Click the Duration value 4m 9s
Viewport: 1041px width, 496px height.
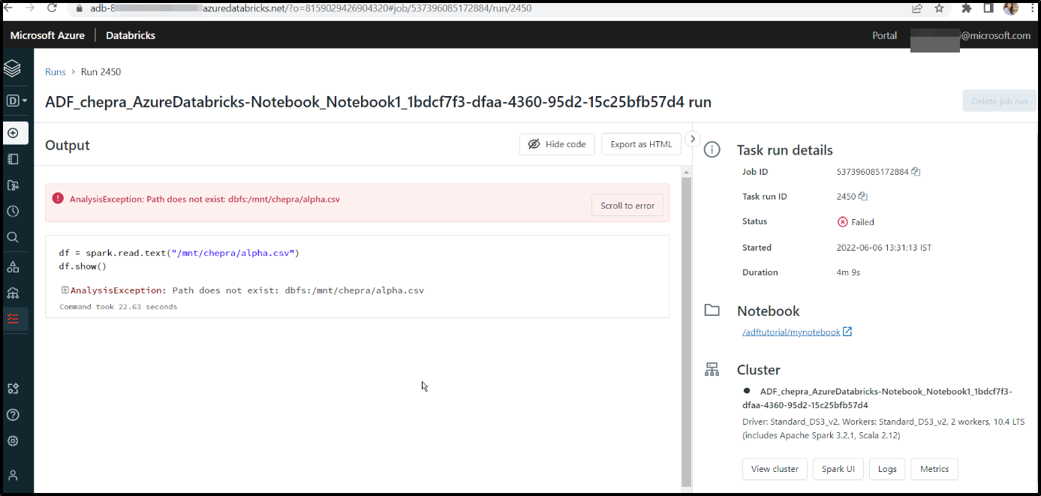tap(848, 272)
